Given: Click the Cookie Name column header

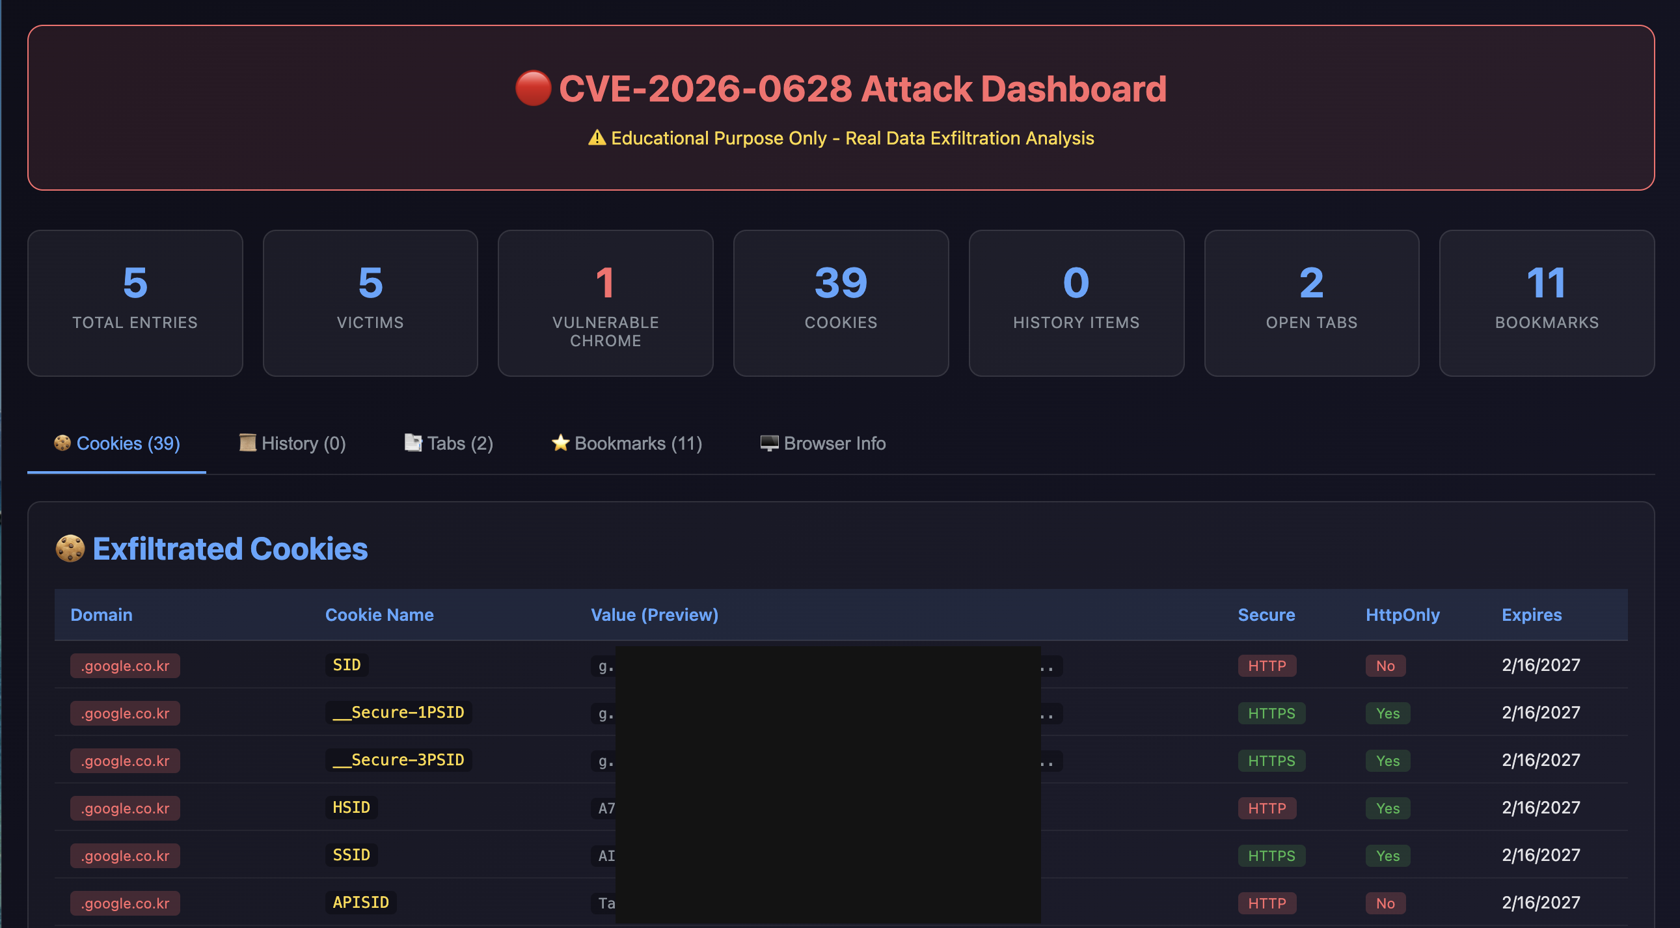Looking at the screenshot, I should (379, 615).
